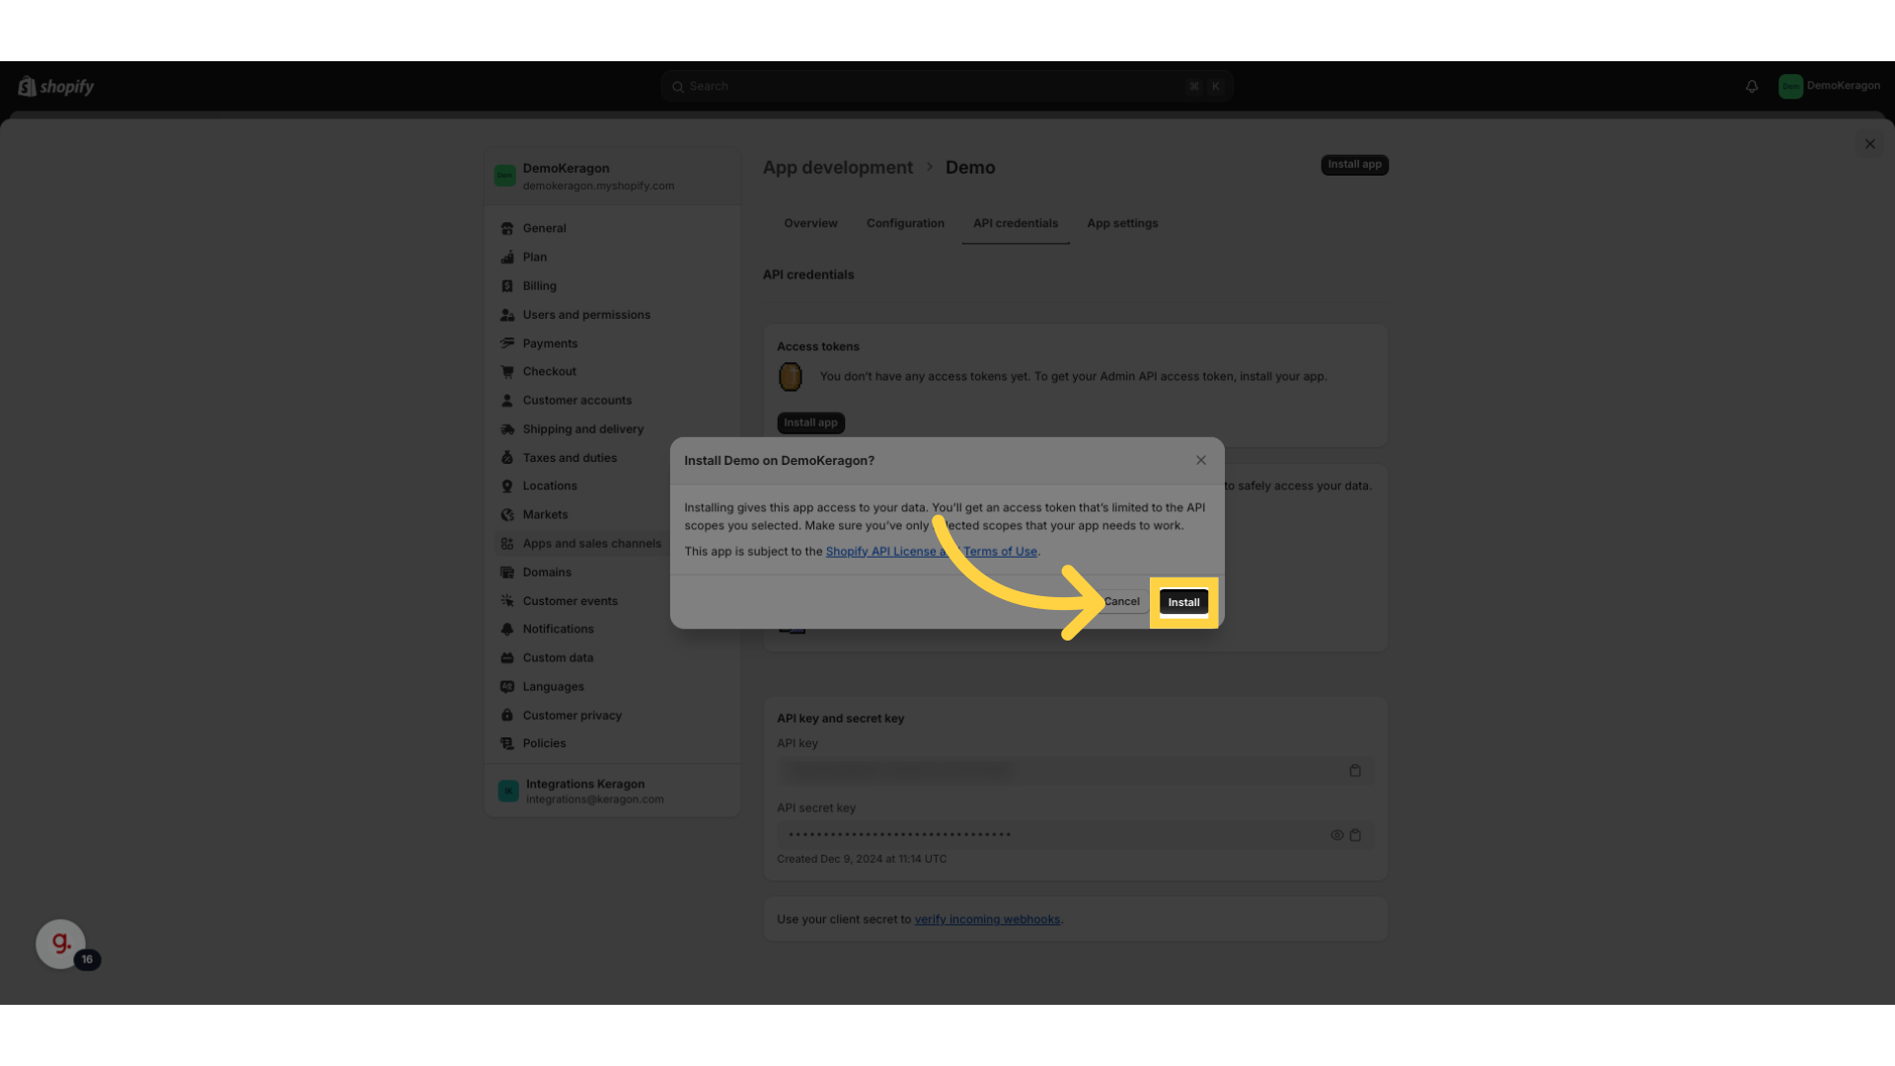Open Markets settings icon

pos(507,515)
